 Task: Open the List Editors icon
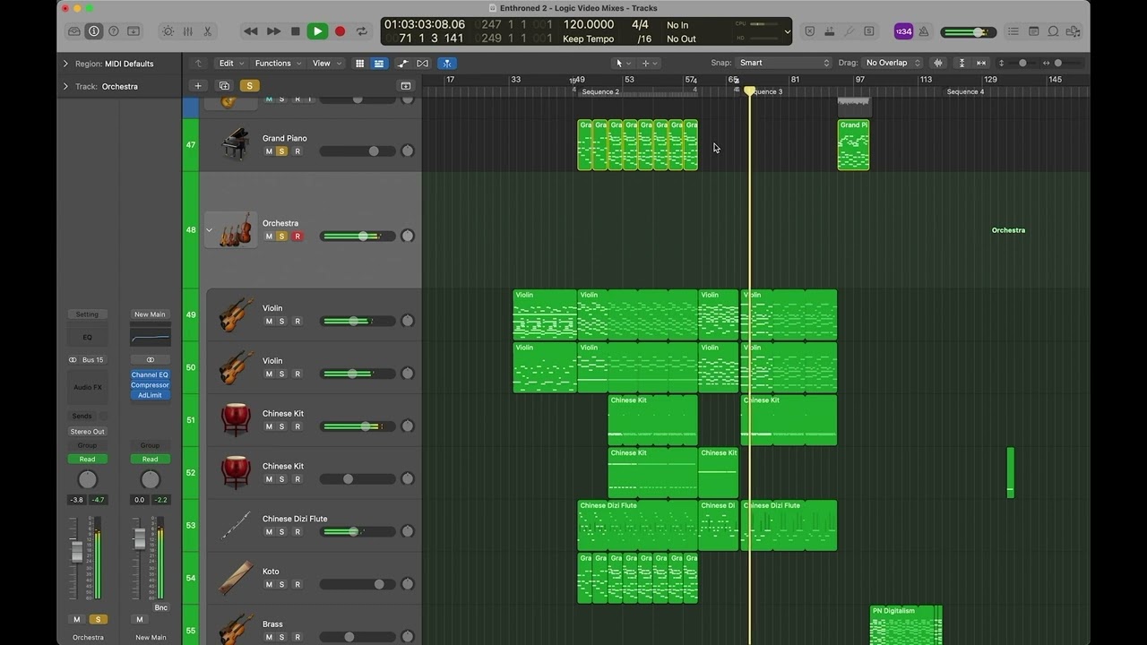1013,31
